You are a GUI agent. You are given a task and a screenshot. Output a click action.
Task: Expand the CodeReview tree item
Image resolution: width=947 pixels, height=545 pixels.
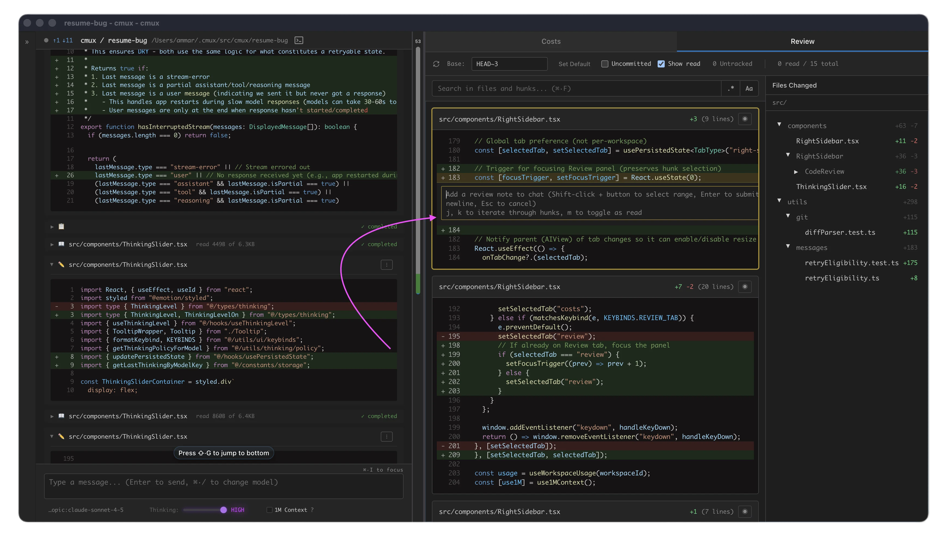(796, 171)
